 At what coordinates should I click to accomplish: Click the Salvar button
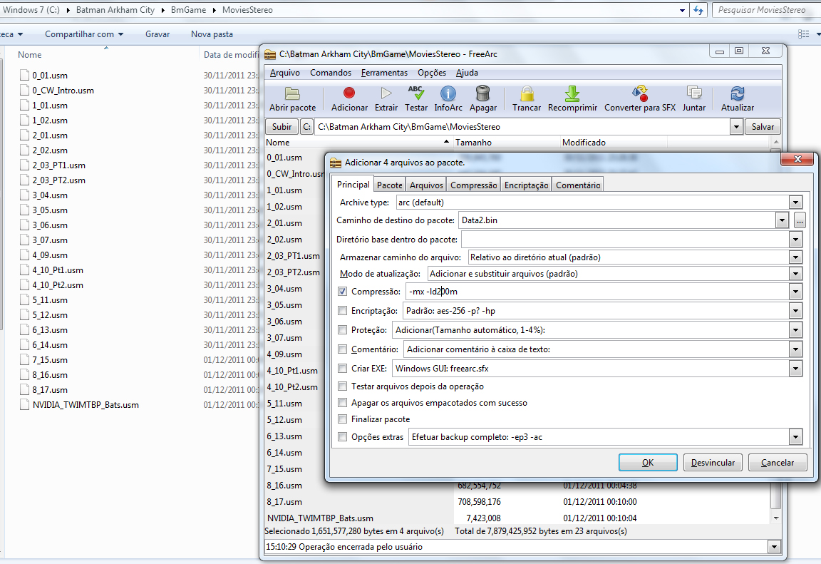pos(763,127)
